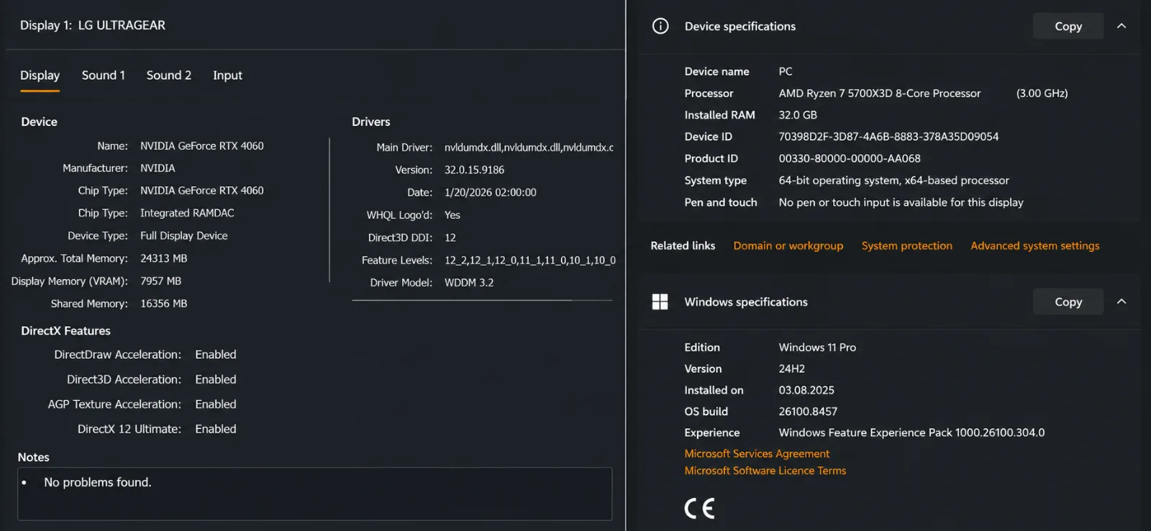
Task: Open the Sound 1 tab
Action: (103, 76)
